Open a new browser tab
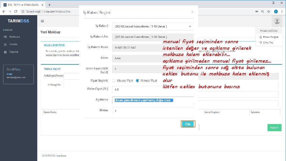The width and height of the screenshot is (286, 161). click(49, 5)
